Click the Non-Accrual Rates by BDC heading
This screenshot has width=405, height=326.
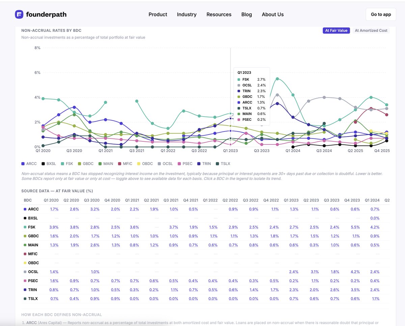[51, 30]
